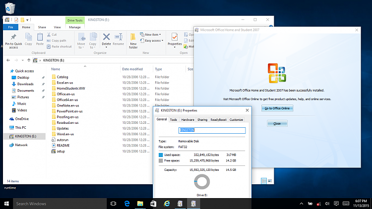The height and width of the screenshot is (209, 372).
Task: Select Cut in the Clipboard group
Action: (x=52, y=35)
